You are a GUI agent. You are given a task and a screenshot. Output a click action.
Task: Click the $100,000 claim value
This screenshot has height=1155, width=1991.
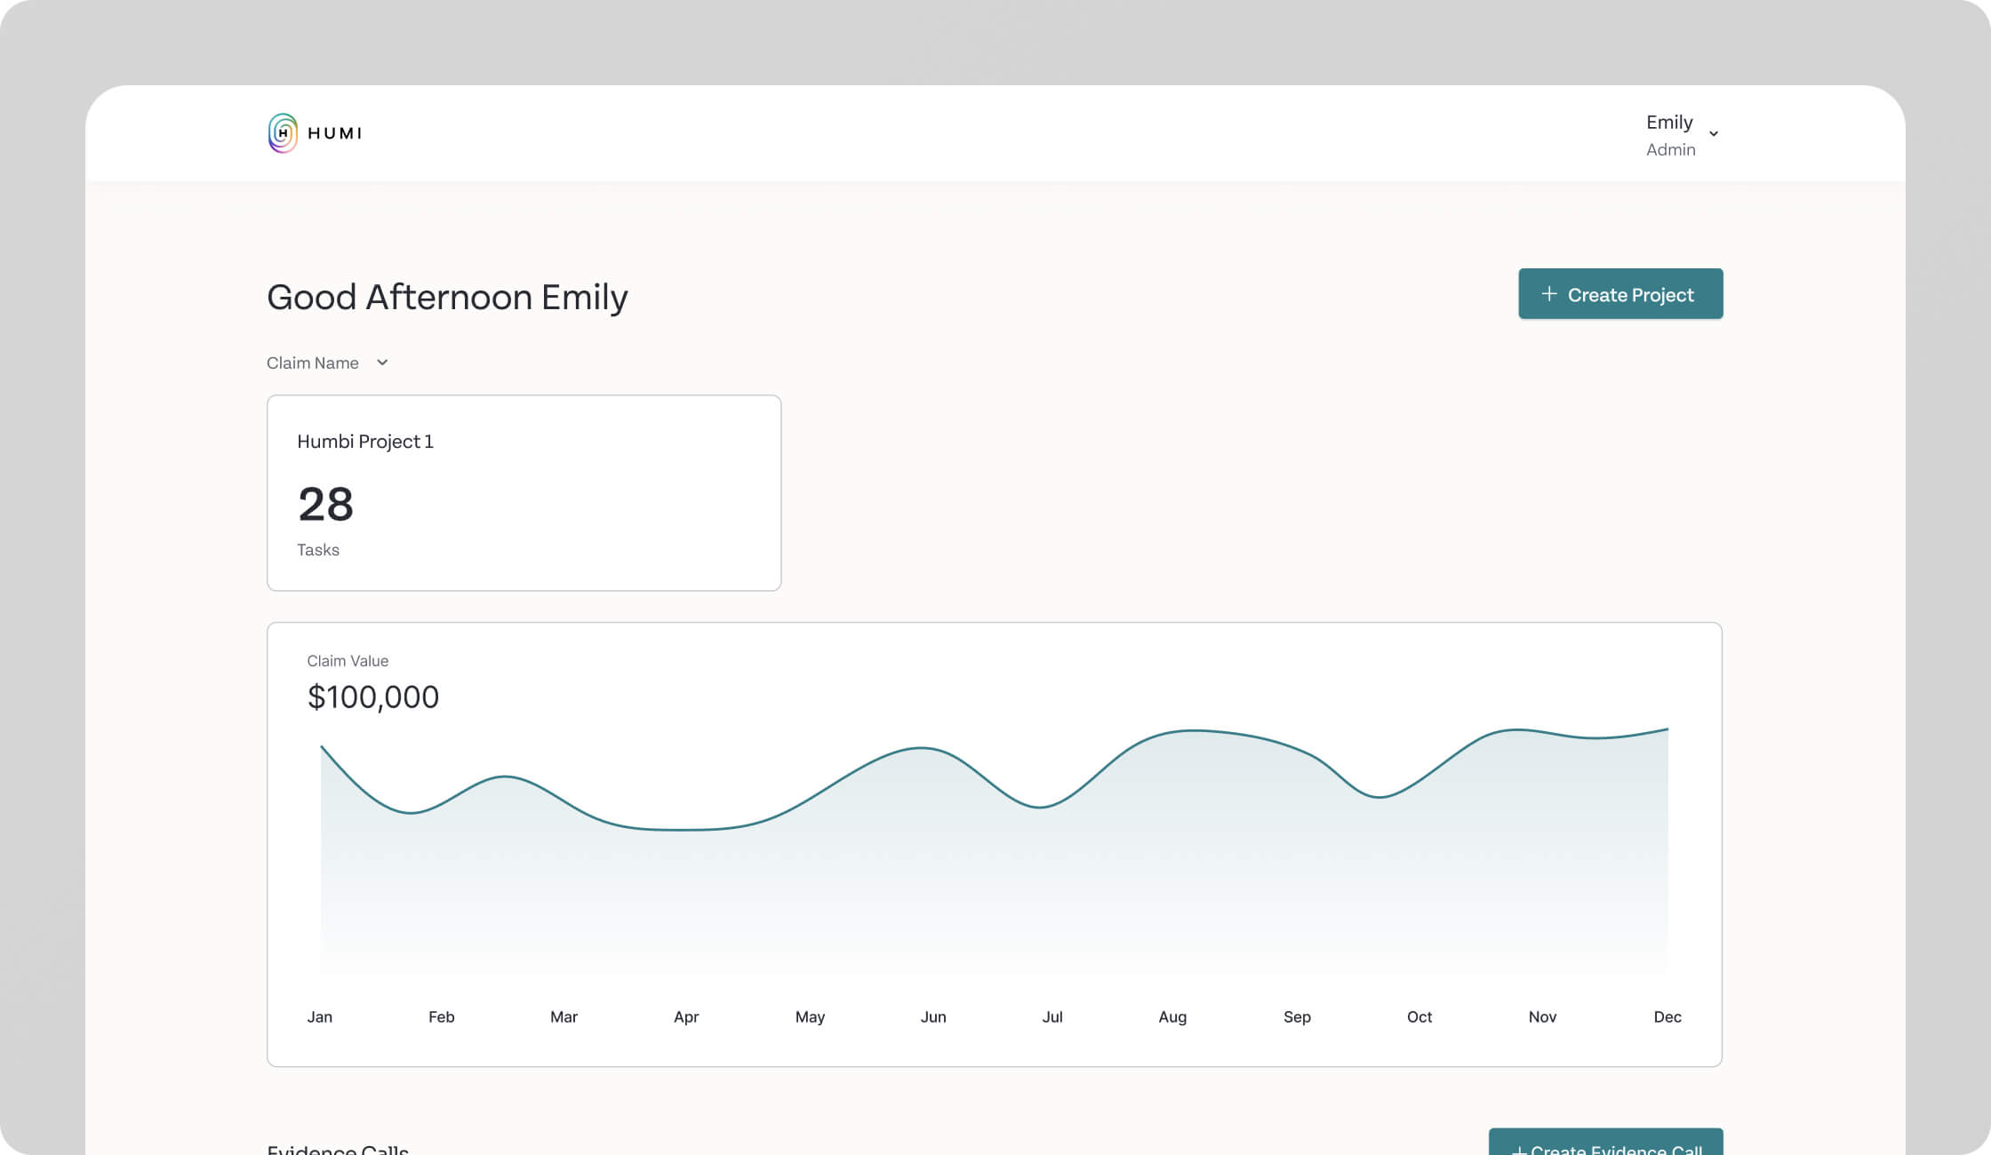coord(372,697)
